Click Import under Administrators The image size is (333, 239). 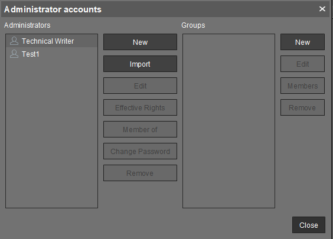[140, 64]
